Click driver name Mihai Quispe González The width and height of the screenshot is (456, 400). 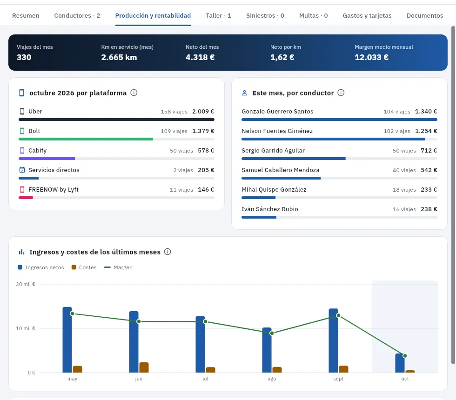point(274,190)
